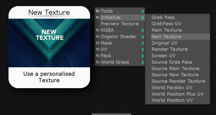Expand the UV submenu arrow
This screenshot has width=216, height=115.
(x=143, y=50)
